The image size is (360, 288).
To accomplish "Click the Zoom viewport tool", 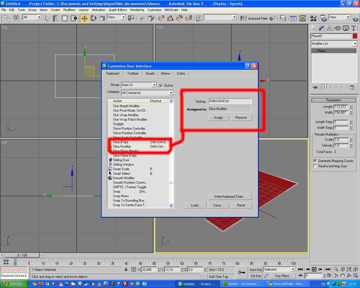I will coord(336,269).
